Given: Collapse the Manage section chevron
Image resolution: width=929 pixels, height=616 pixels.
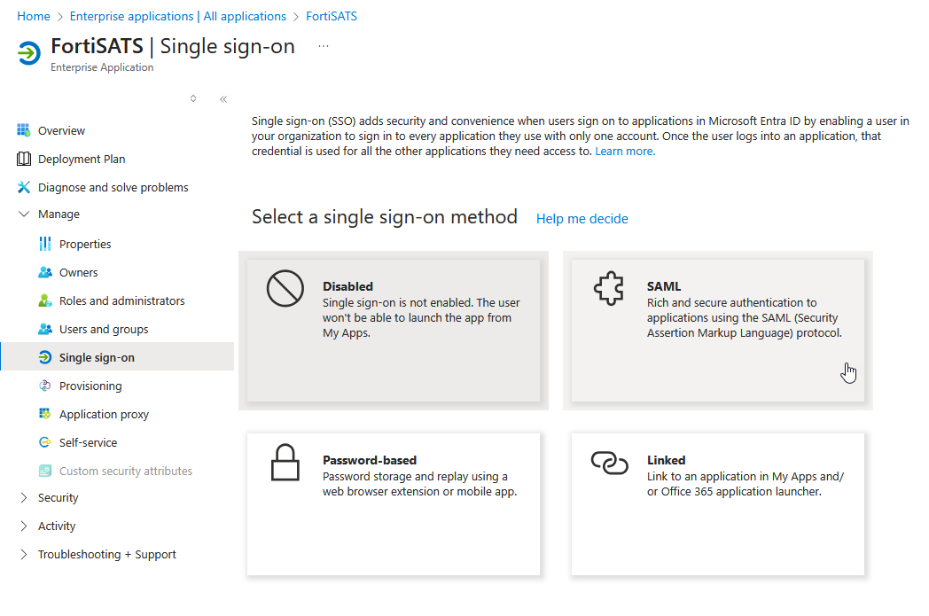Looking at the screenshot, I should 24,214.
